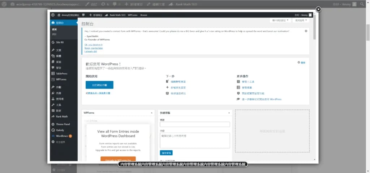Click the Comments icon in sidebar
Screen dimensions: 370x173
tap(53, 68)
